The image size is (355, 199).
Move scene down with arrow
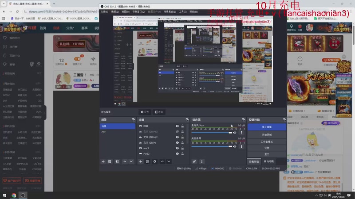click(x=131, y=161)
